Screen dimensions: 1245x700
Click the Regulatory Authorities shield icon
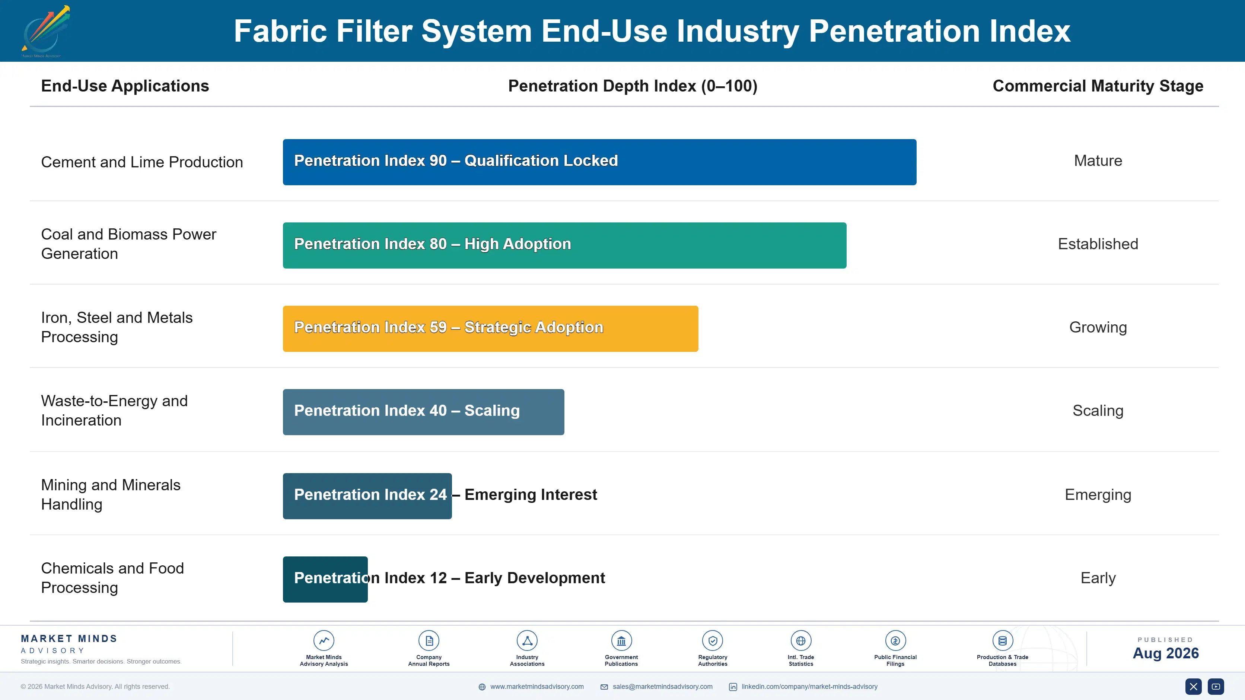tap(712, 640)
